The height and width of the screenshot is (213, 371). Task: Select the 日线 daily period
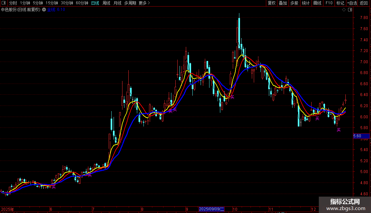tap(95, 3)
